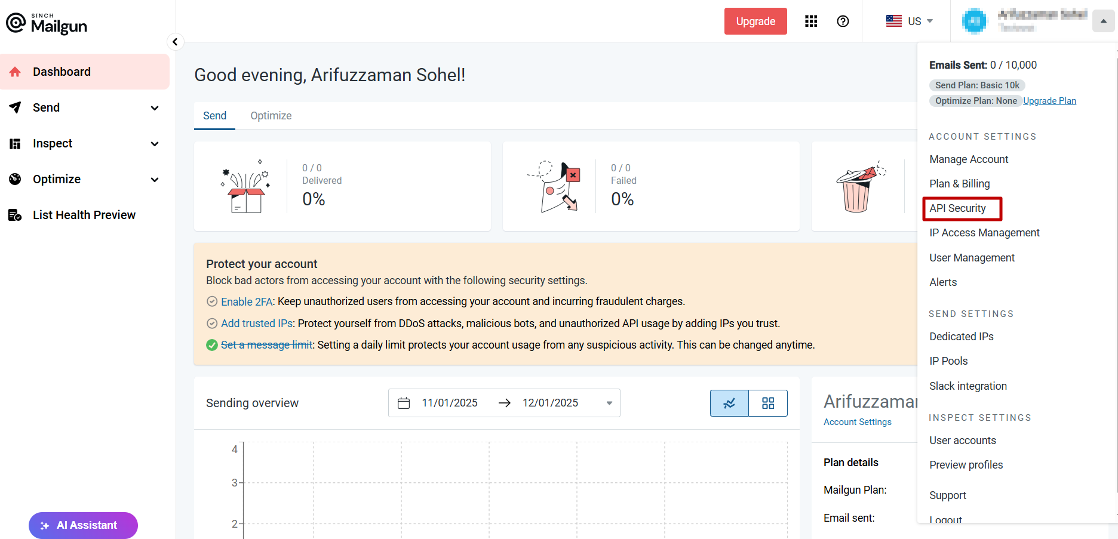
Task: Click the Mailgun logo
Action: [x=47, y=23]
